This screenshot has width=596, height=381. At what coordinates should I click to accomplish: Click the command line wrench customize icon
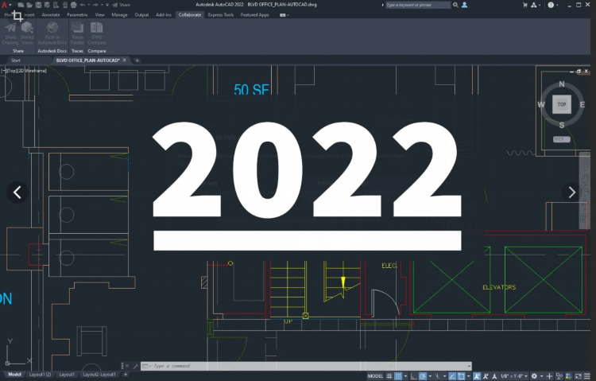coord(135,366)
